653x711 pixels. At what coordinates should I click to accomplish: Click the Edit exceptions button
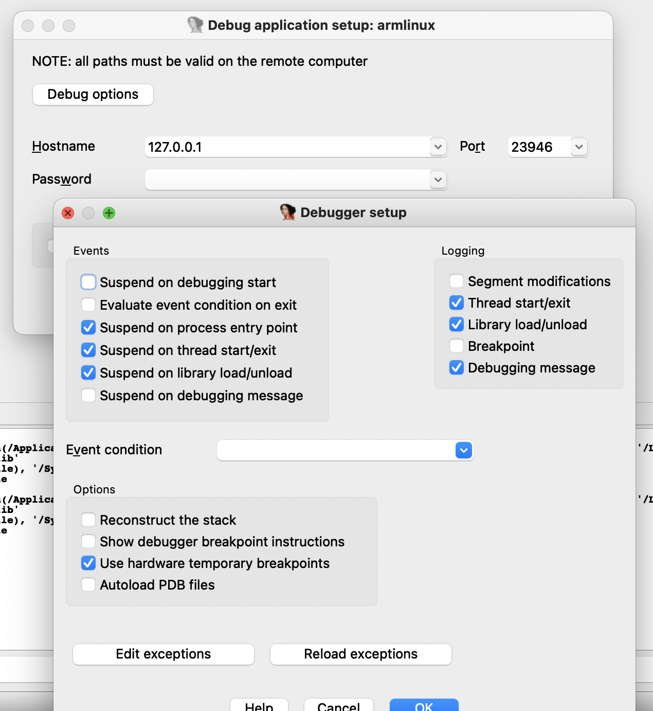click(x=164, y=654)
